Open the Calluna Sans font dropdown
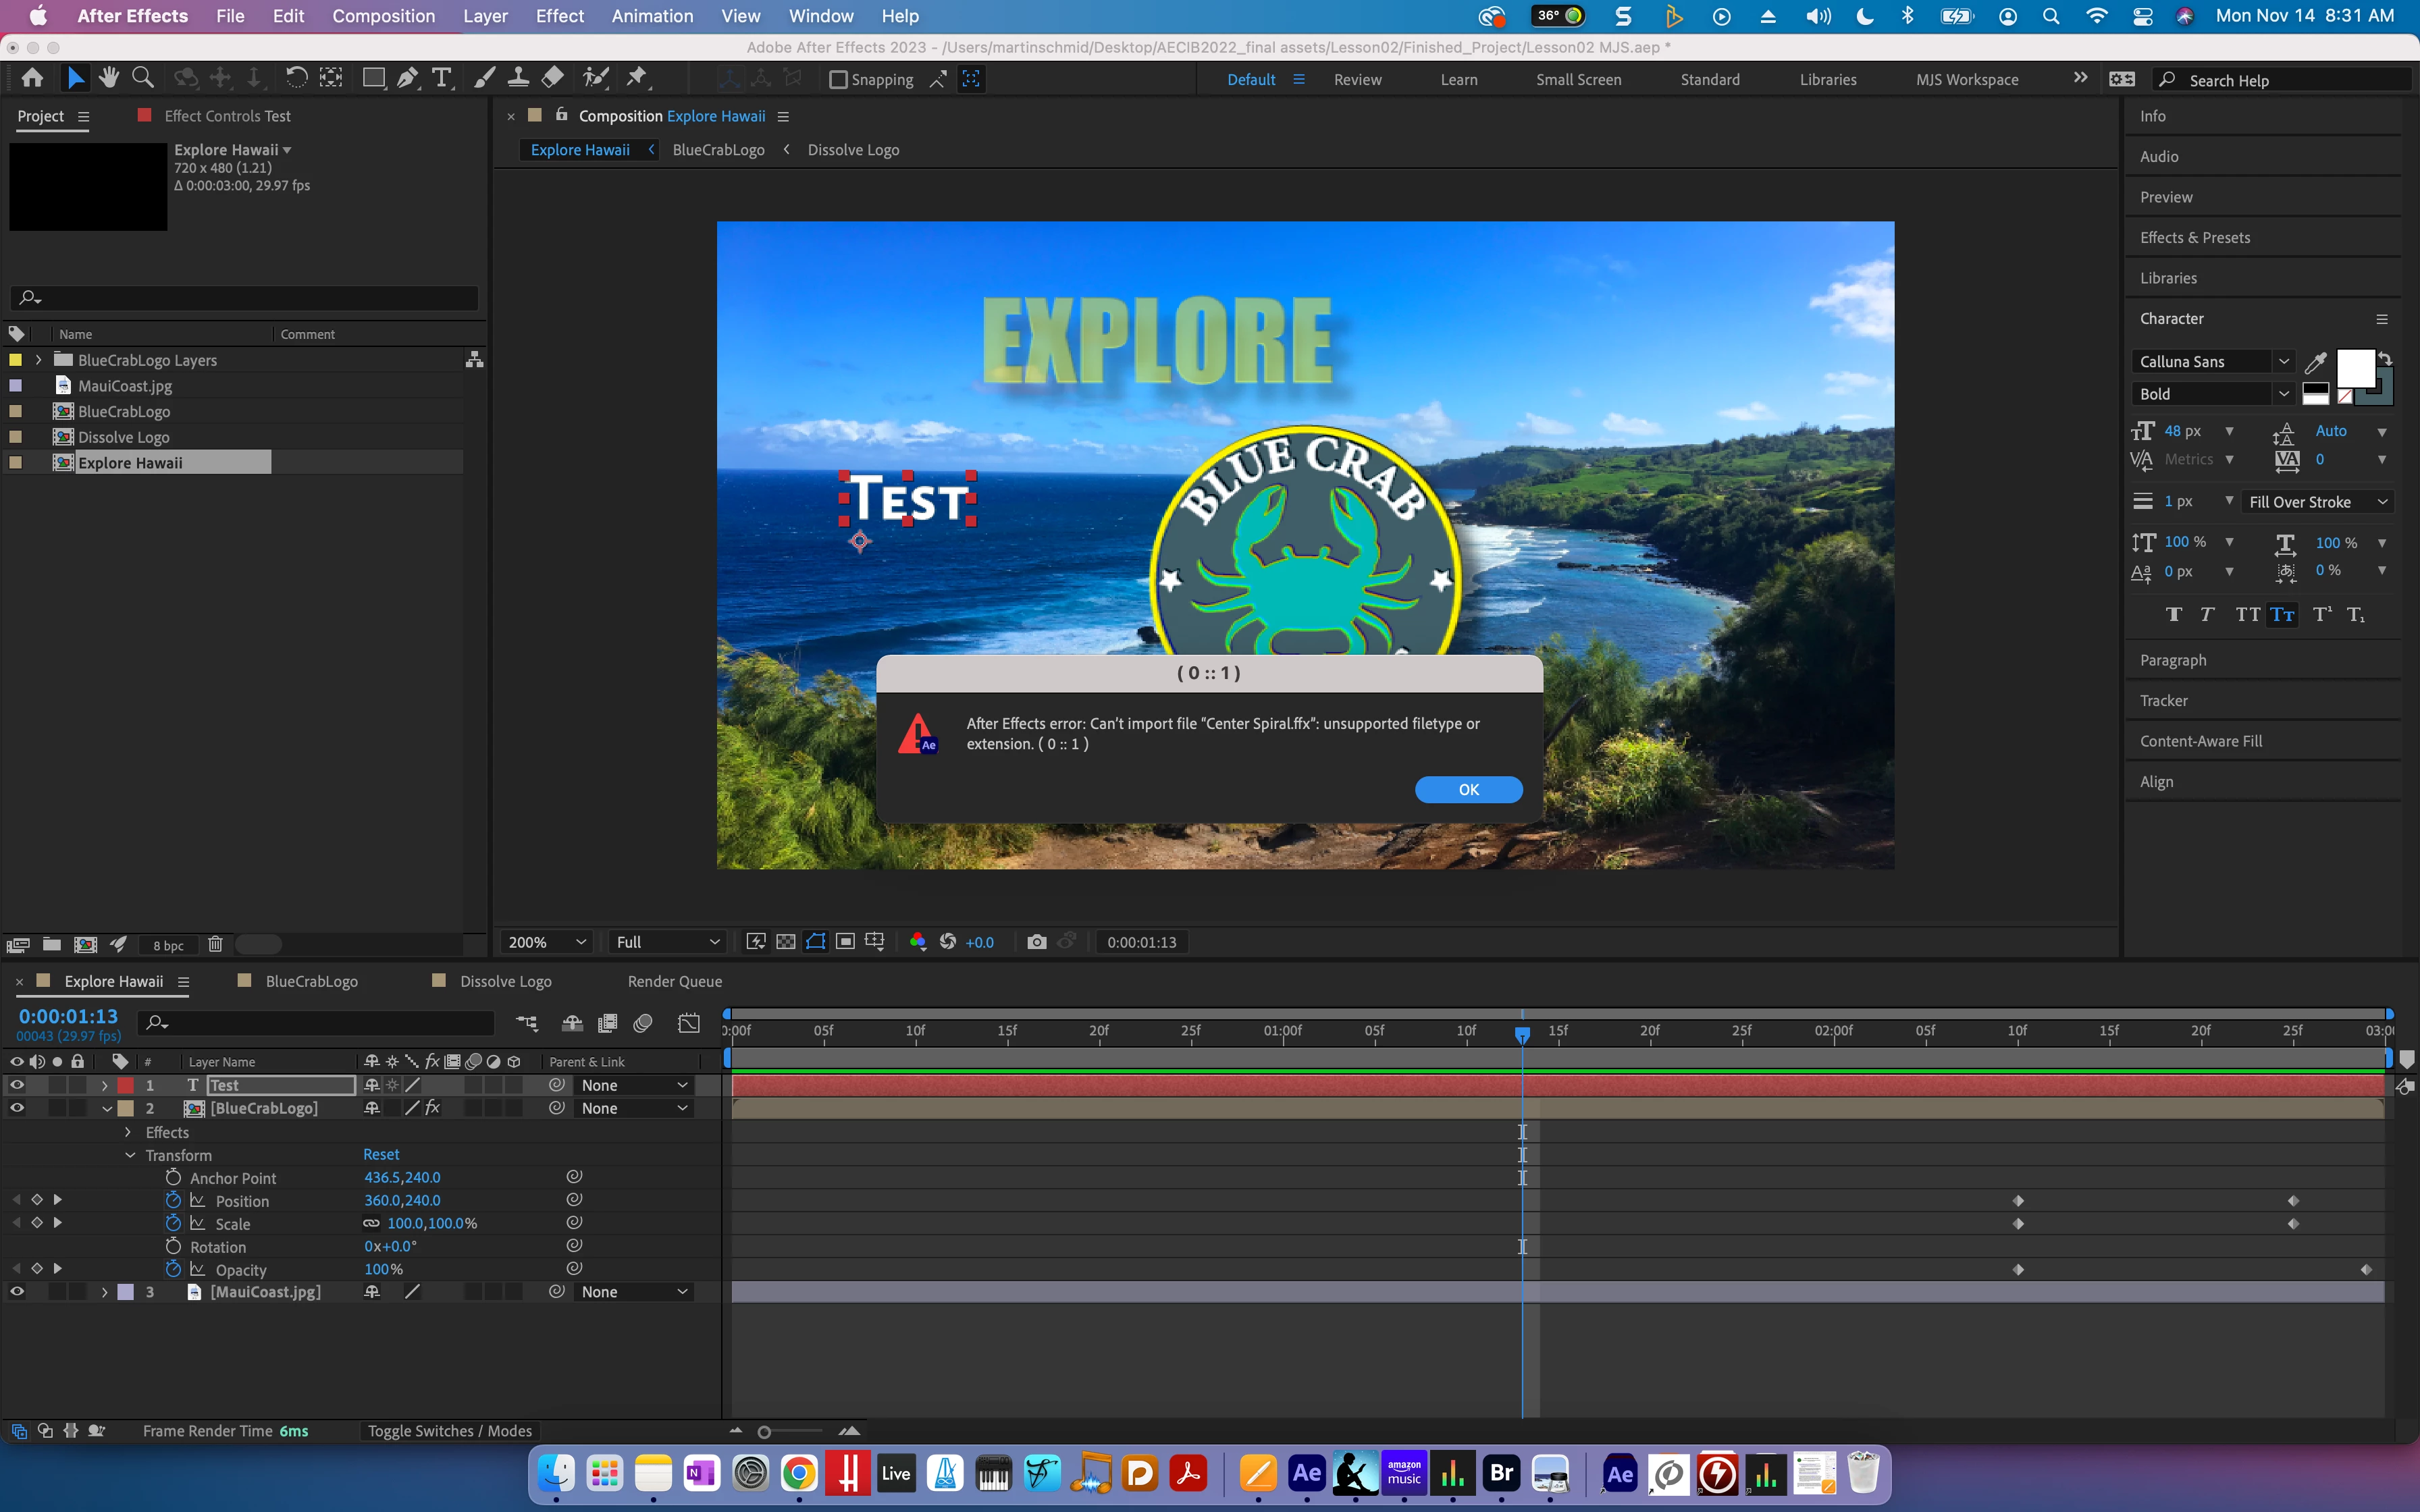This screenshot has height=1512, width=2420. [2283, 362]
